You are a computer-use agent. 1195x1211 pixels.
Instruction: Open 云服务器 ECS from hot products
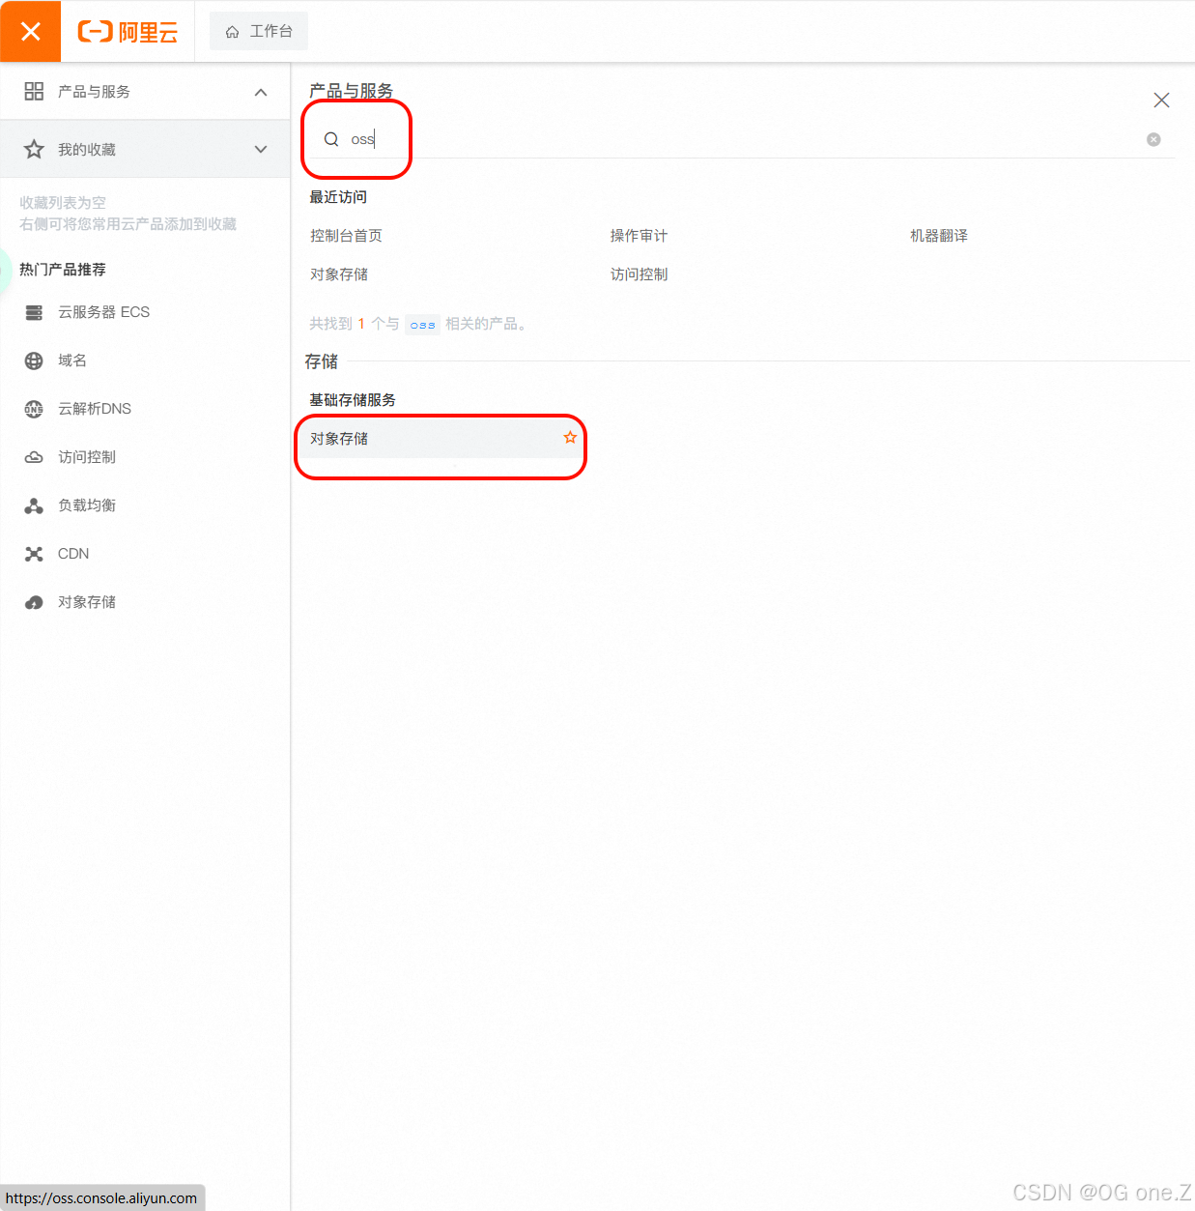pos(103,312)
